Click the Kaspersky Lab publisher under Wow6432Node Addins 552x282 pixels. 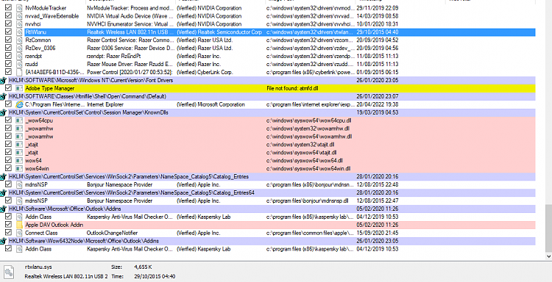click(203, 249)
